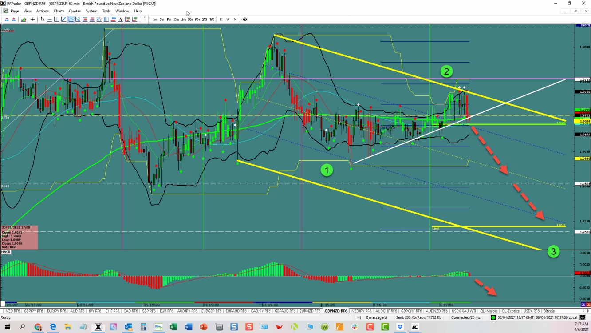Switch chart to Daily (D) timeframe

point(221,20)
